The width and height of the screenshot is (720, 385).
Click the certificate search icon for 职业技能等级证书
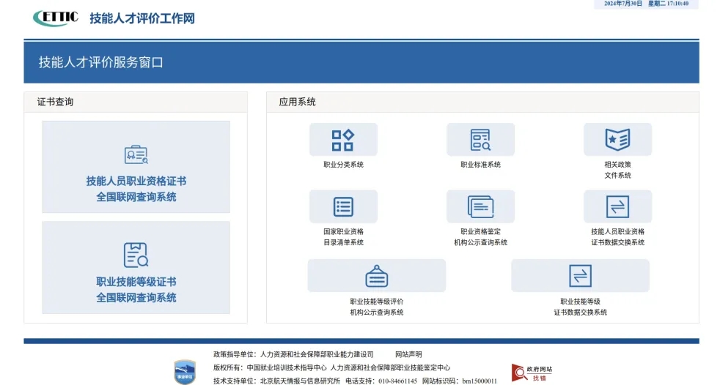point(136,255)
